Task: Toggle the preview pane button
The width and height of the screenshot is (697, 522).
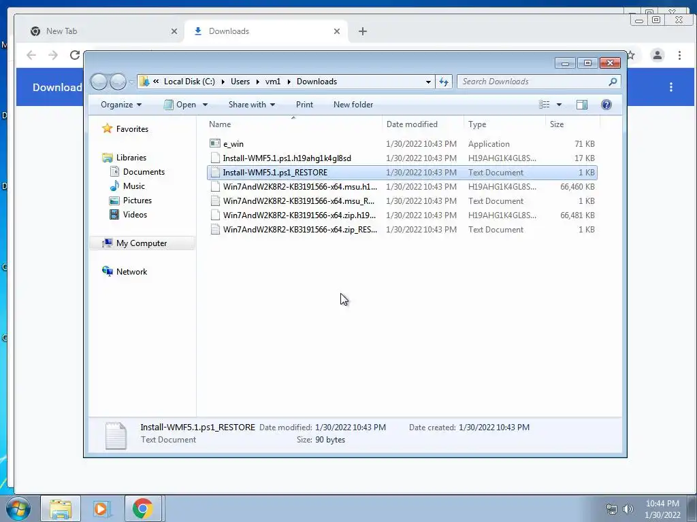Action: pos(581,105)
